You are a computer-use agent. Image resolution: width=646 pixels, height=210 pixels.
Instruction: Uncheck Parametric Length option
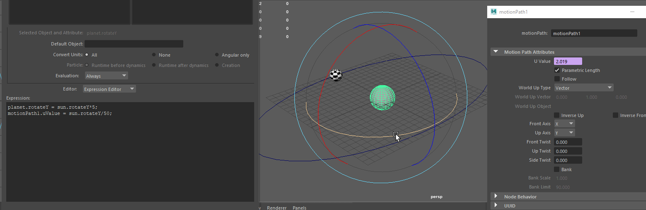pyautogui.click(x=557, y=70)
